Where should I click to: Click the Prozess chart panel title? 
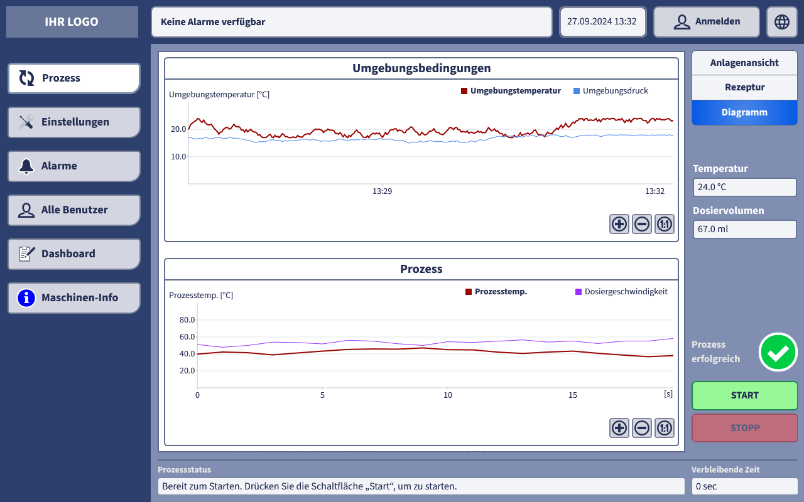pyautogui.click(x=421, y=269)
